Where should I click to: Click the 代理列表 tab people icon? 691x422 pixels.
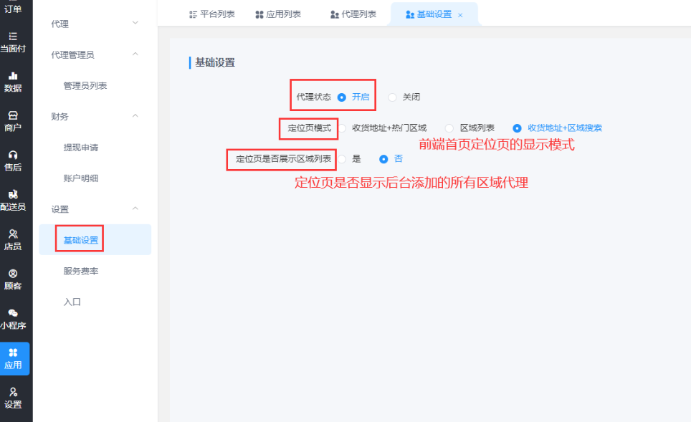tap(335, 14)
